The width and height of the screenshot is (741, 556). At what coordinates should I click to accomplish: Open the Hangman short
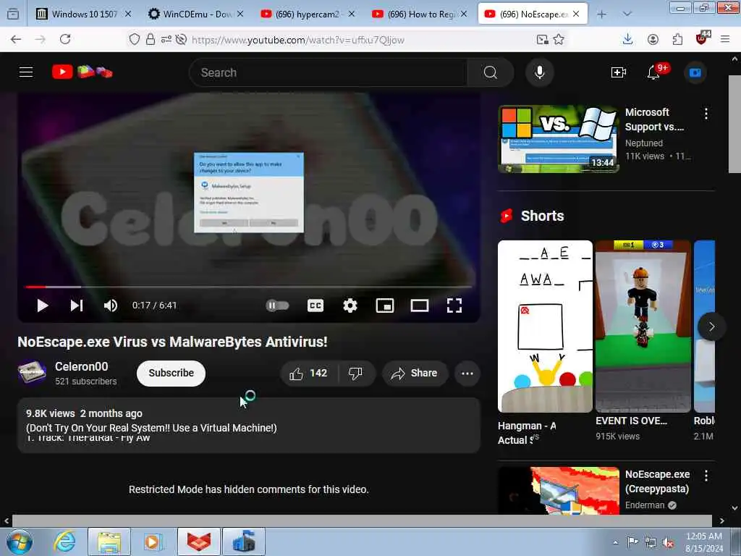[545, 327]
